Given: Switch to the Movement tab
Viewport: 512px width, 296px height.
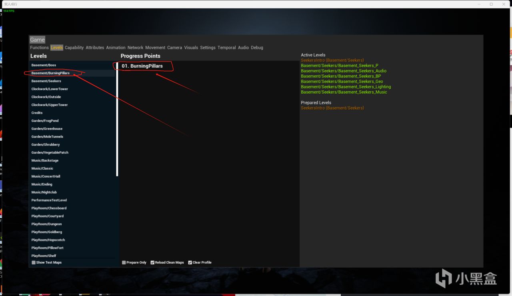Looking at the screenshot, I should pyautogui.click(x=155, y=48).
